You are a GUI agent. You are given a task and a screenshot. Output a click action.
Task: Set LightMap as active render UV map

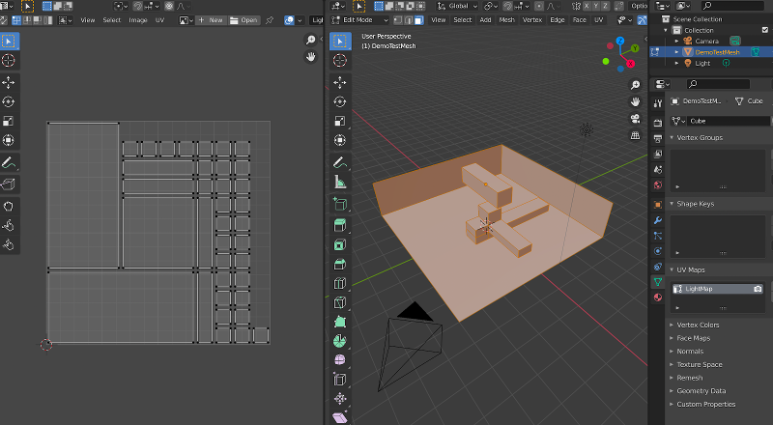pyautogui.click(x=758, y=289)
